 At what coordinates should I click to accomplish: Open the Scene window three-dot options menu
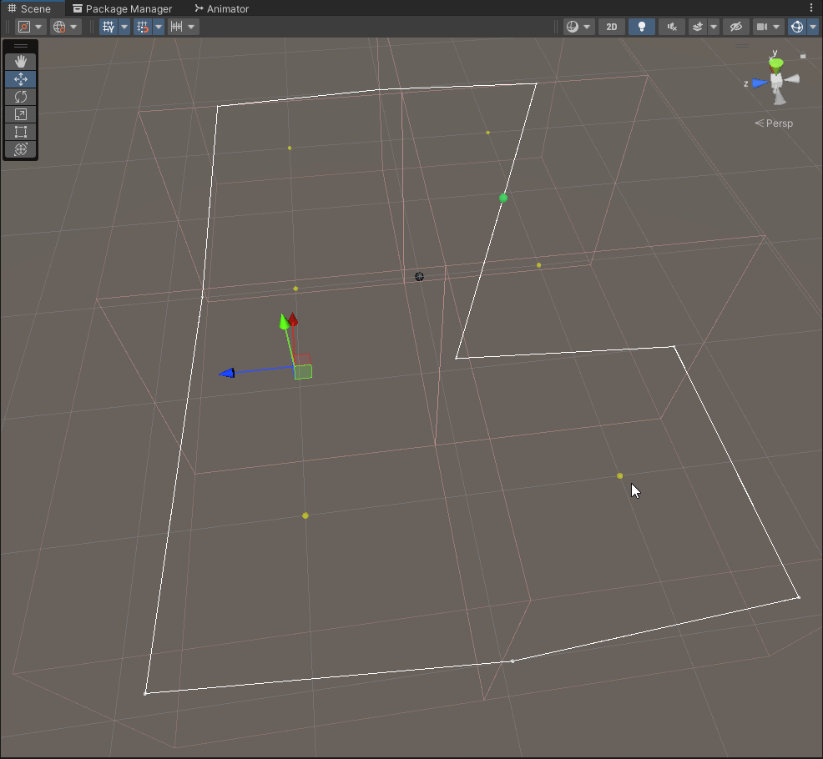pyautogui.click(x=811, y=8)
